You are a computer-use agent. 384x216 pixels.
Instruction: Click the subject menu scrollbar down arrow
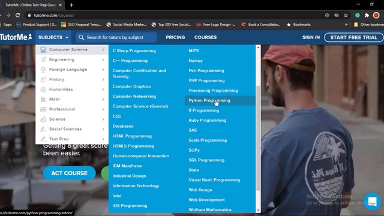click(258, 211)
